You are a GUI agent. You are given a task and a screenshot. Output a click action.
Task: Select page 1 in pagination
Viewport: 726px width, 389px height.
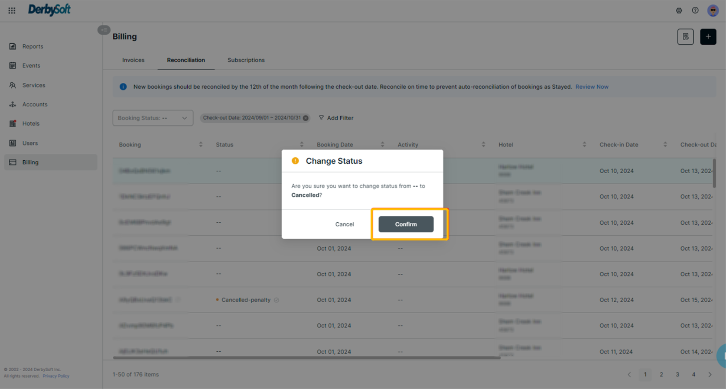pos(645,374)
